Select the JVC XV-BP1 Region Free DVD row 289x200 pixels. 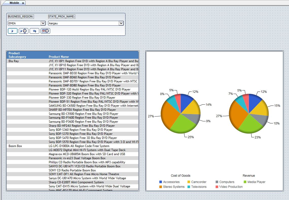(x=73, y=61)
